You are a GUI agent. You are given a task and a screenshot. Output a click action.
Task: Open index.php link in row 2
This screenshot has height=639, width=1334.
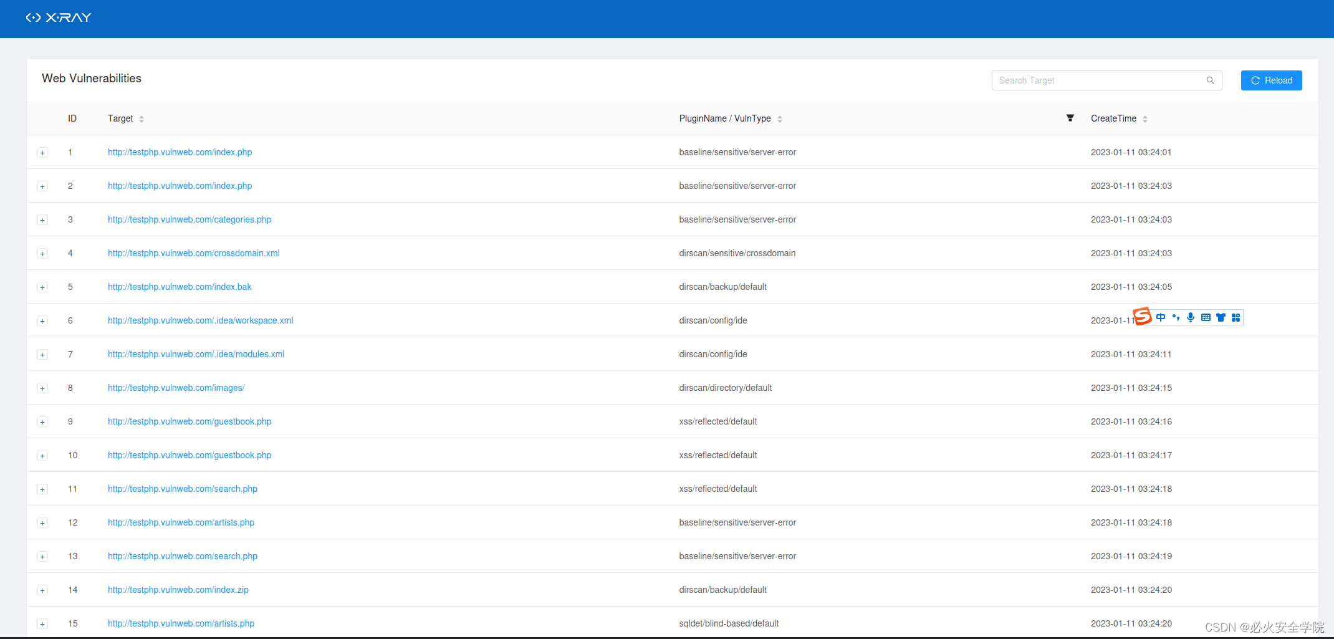point(180,186)
